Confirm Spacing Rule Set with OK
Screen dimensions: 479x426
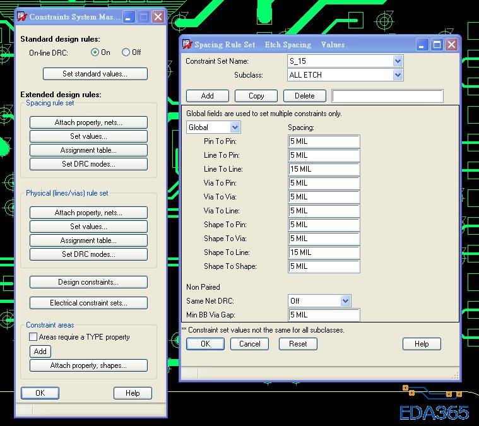205,344
